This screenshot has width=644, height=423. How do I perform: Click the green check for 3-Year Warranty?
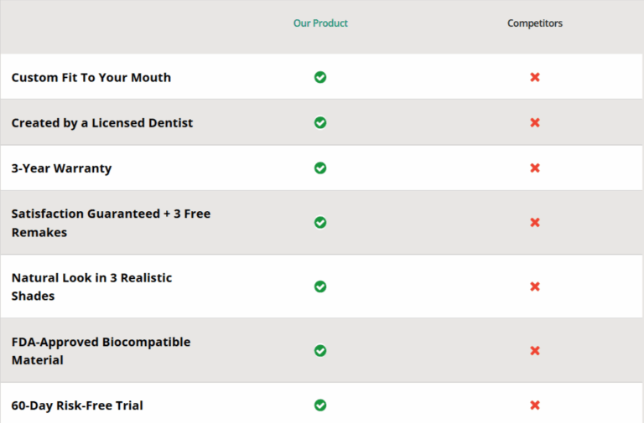[x=320, y=168]
